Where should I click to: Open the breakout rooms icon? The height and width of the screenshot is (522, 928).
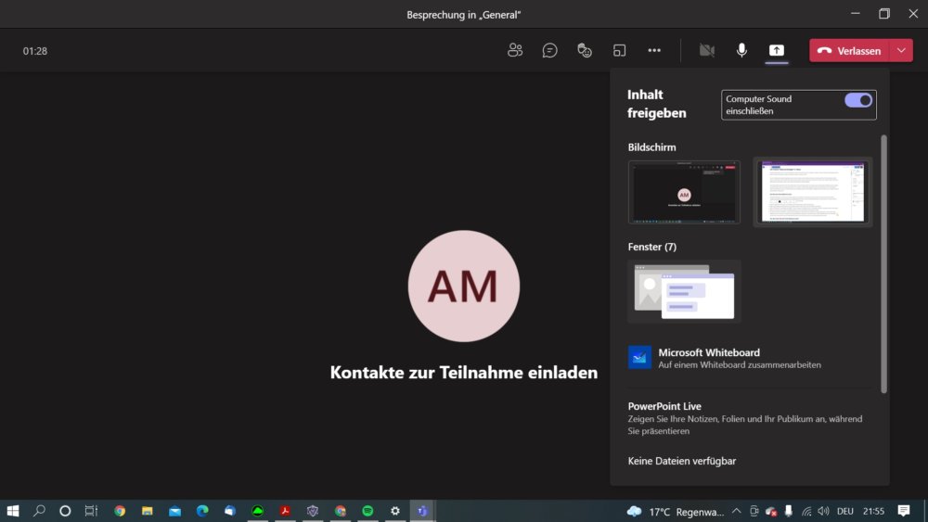619,50
